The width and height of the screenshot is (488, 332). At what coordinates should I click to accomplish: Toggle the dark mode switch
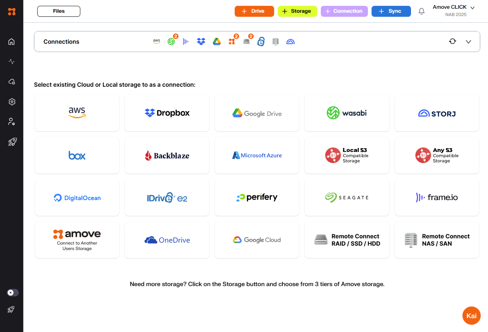point(13,293)
